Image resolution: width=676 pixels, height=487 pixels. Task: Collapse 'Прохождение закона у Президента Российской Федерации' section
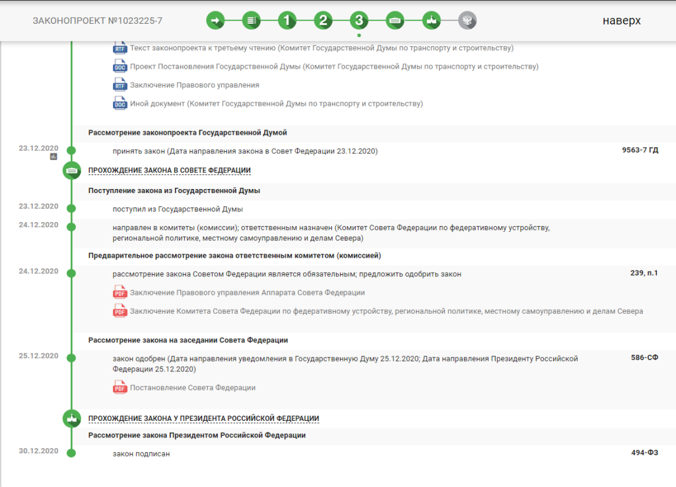pyautogui.click(x=203, y=419)
